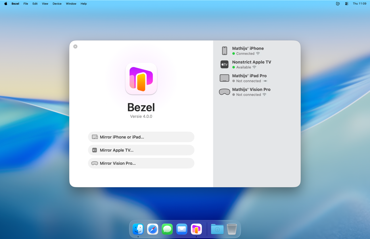Image resolution: width=370 pixels, height=239 pixels.
Task: Open the View menu
Action: (45, 4)
